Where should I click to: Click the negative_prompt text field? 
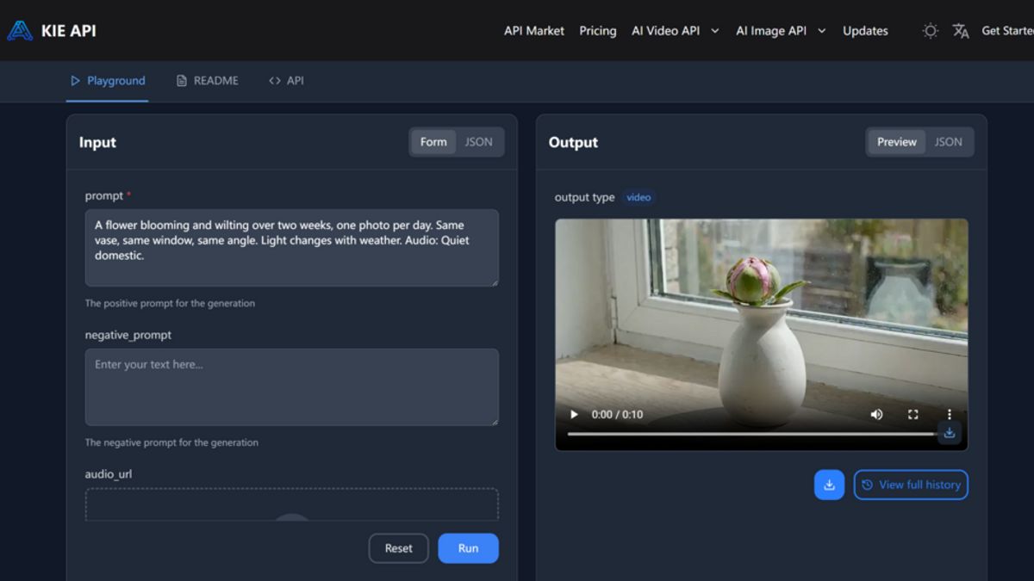pyautogui.click(x=291, y=387)
